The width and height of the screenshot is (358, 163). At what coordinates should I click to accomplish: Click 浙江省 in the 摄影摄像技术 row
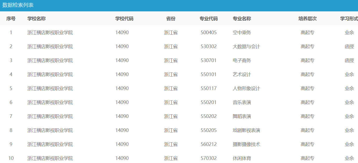(x=171, y=144)
